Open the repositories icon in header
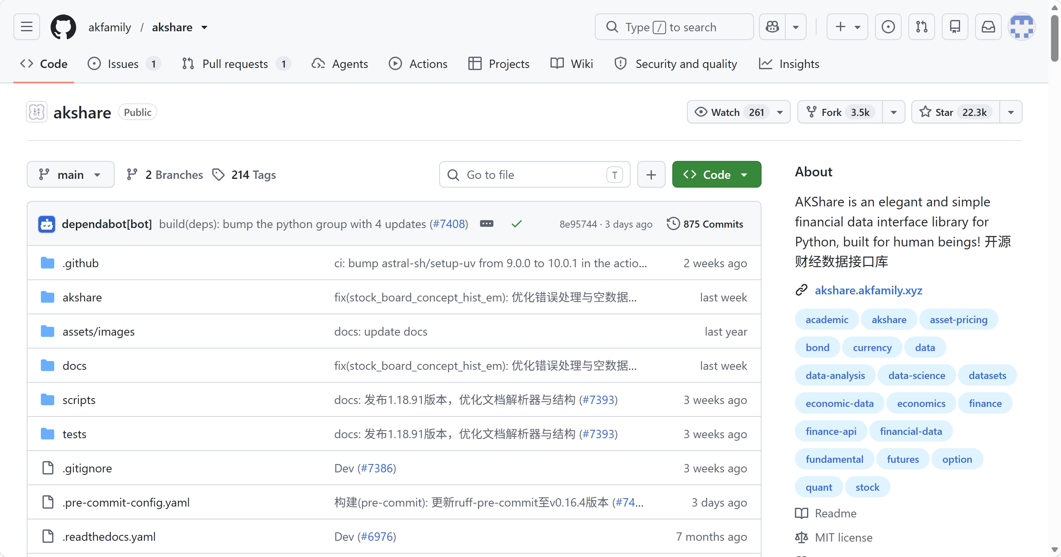 [x=955, y=27]
